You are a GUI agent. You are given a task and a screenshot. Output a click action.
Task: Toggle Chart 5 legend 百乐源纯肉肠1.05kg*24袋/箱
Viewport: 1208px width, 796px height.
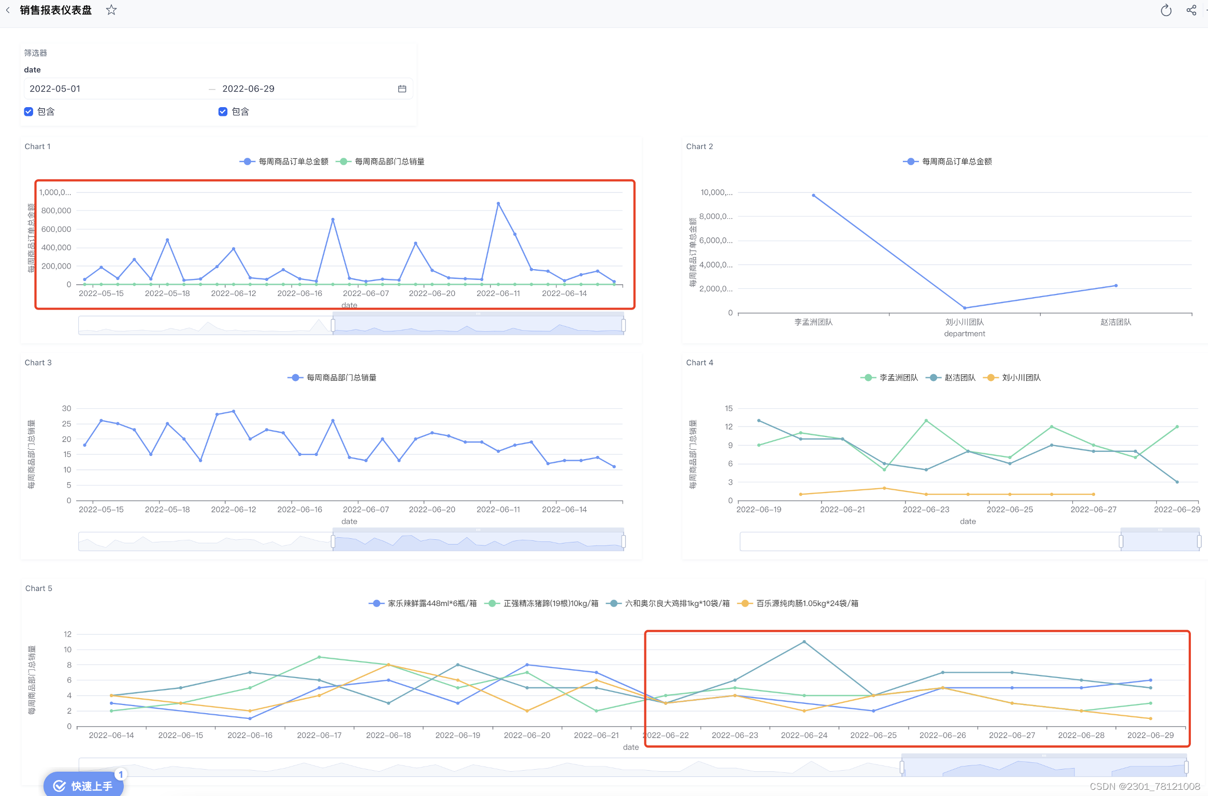click(x=798, y=603)
